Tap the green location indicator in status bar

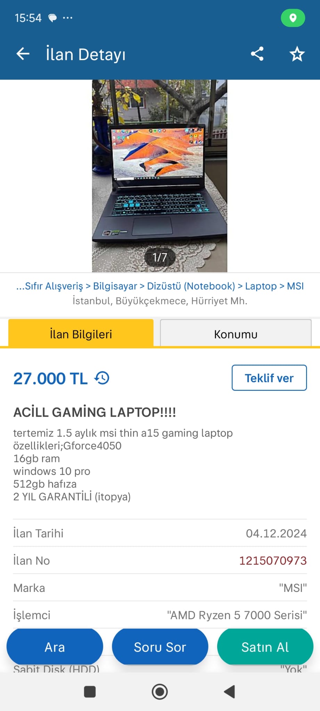point(293,18)
